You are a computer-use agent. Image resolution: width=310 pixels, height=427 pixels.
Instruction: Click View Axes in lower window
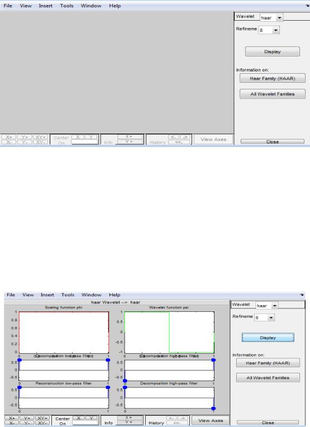tap(211, 420)
